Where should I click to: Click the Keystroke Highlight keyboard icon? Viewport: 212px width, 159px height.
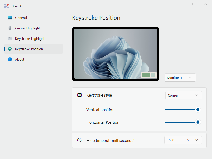[x=10, y=39]
